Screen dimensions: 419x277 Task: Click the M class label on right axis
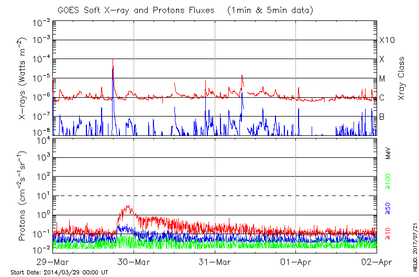pos(382,78)
